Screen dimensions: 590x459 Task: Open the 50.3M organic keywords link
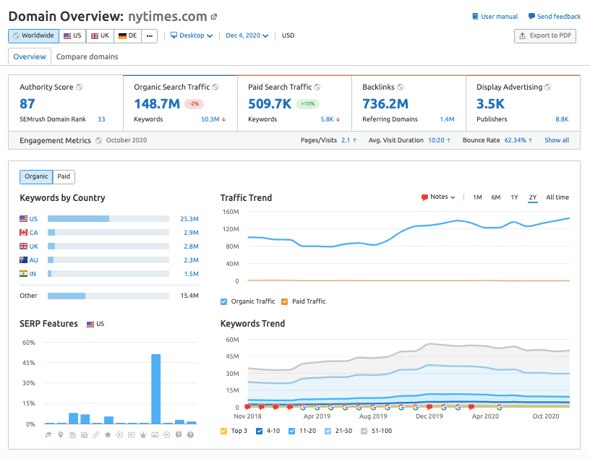click(x=210, y=119)
